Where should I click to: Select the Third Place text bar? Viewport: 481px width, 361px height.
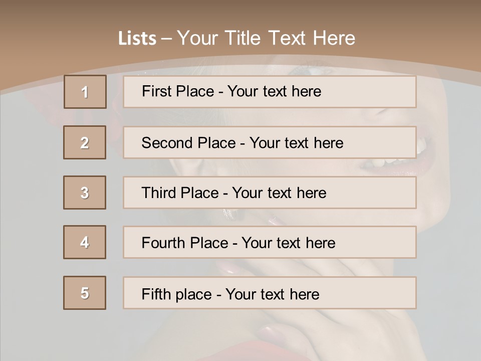tap(270, 193)
